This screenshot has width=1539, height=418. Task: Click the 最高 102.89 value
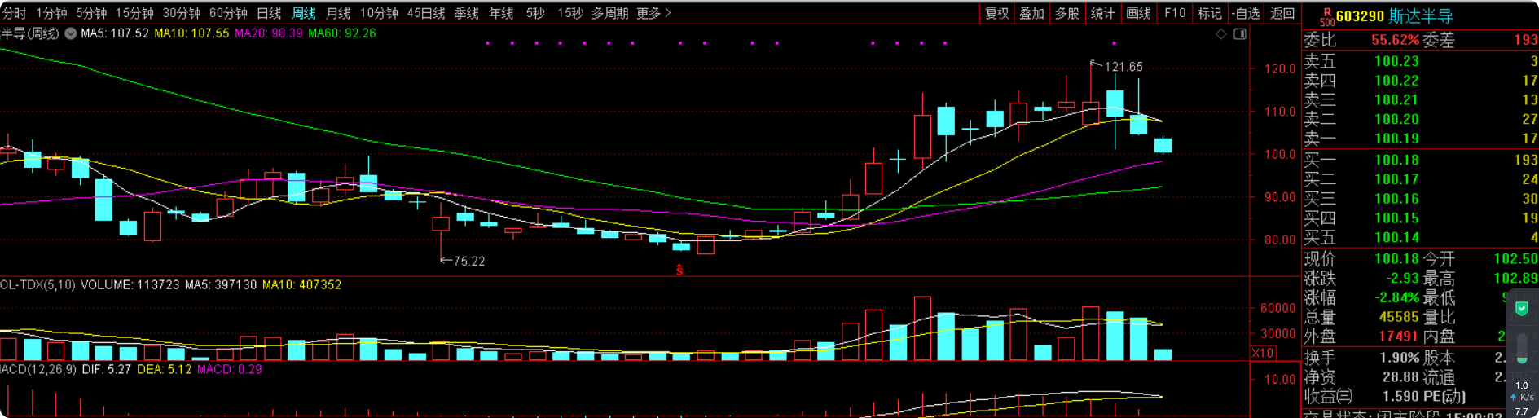[1515, 279]
